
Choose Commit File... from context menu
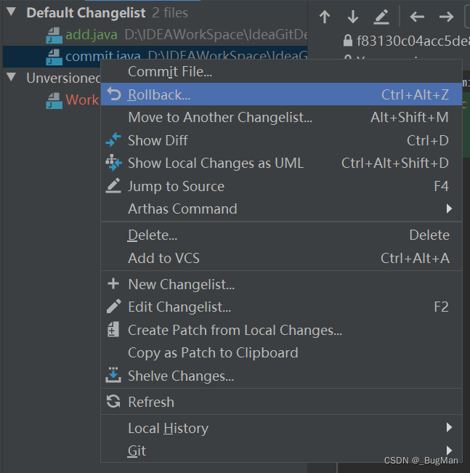click(281, 72)
